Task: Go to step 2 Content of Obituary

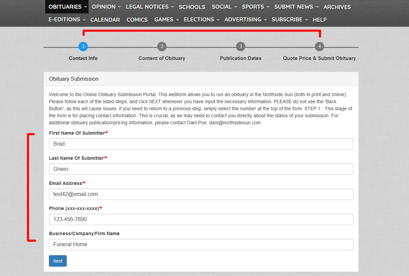Action: [x=162, y=47]
